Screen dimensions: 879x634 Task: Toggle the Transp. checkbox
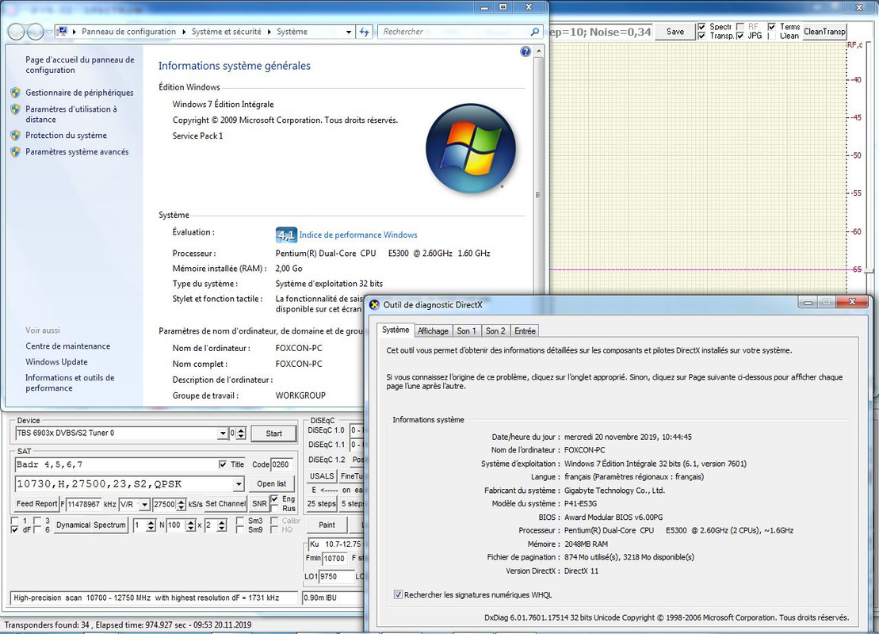[x=701, y=36]
